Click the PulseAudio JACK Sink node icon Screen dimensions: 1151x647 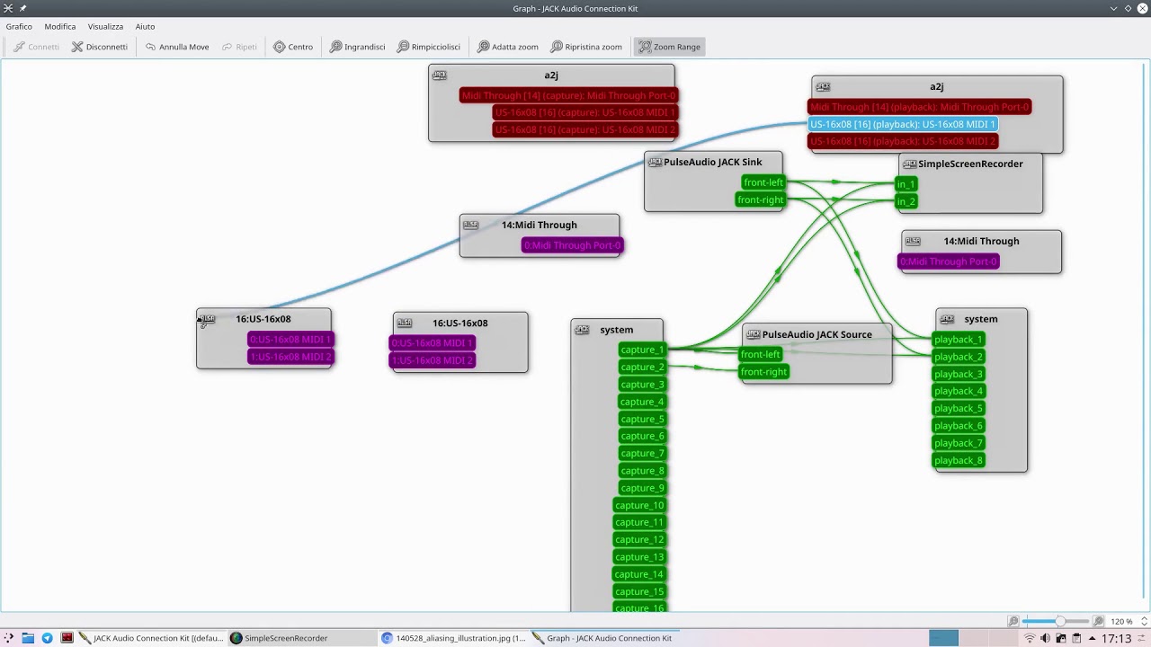pos(655,162)
